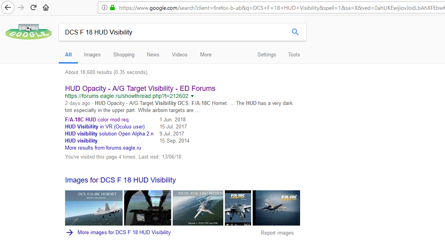This screenshot has height=242, width=445.
Task: Click the browser forward arrow
Action: tap(21, 7)
